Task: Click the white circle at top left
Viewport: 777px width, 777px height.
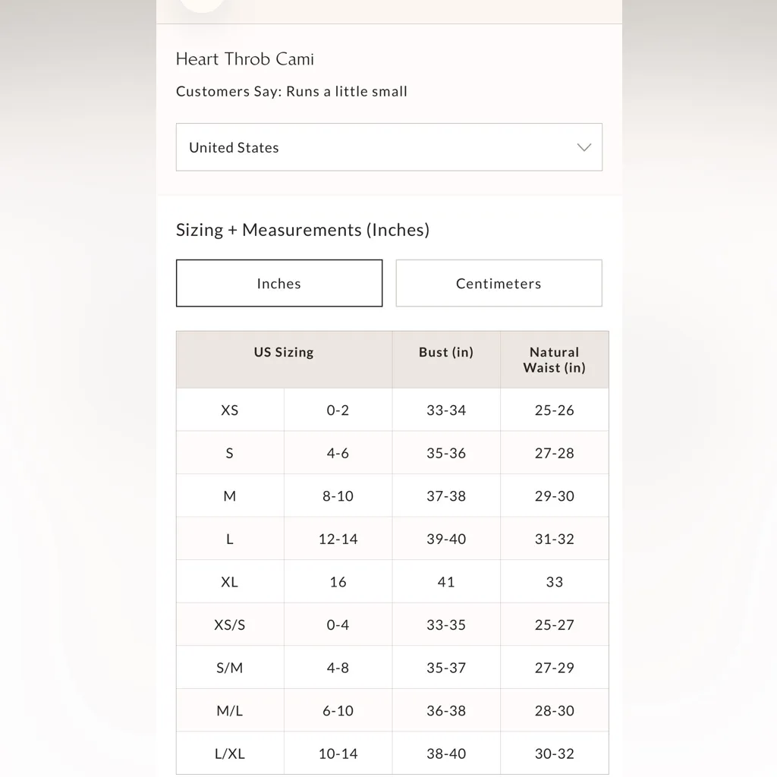Action: (202, 4)
